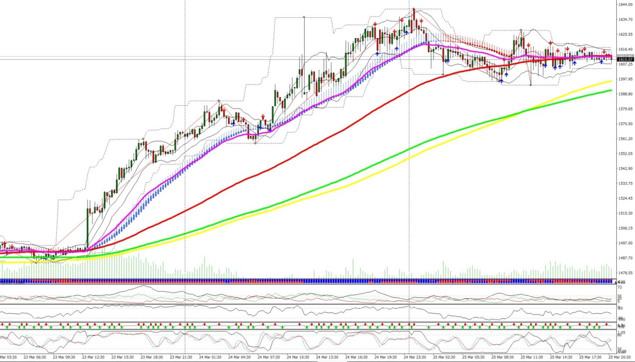The image size is (635, 362).
Task: Click the 25 Mar 17:30 time label
Action: click(590, 357)
